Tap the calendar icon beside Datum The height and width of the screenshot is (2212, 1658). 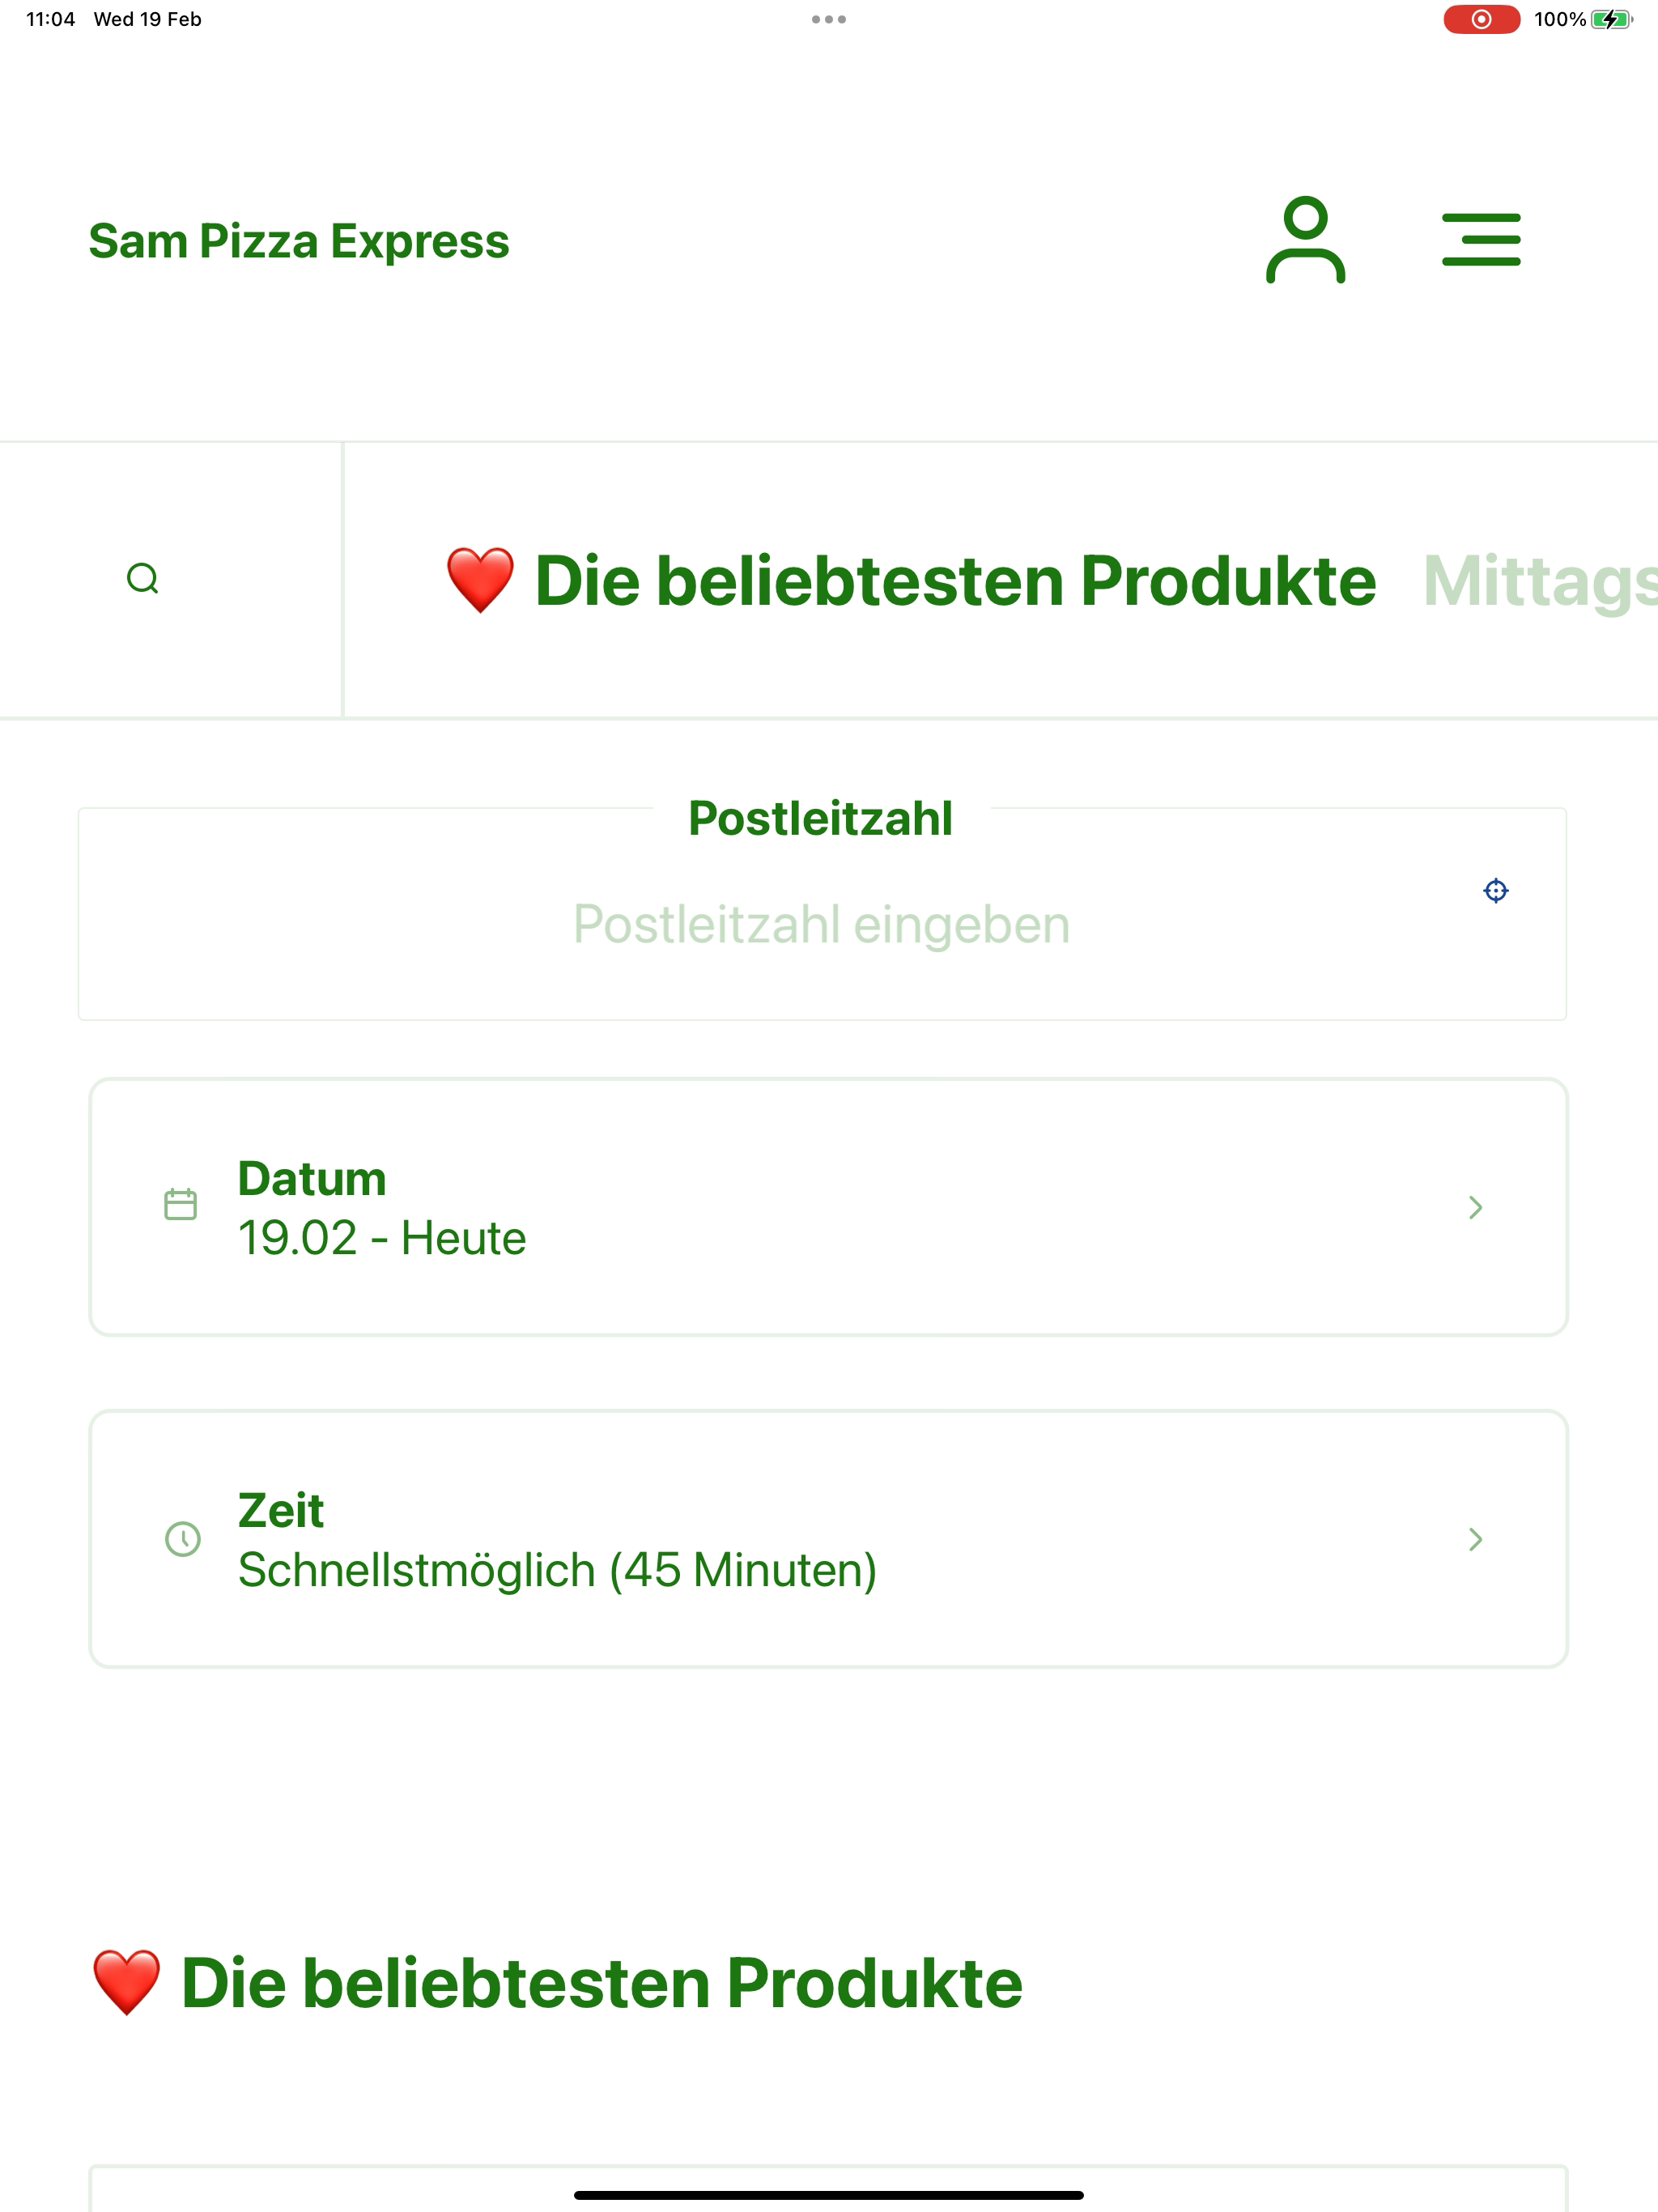tap(180, 1204)
